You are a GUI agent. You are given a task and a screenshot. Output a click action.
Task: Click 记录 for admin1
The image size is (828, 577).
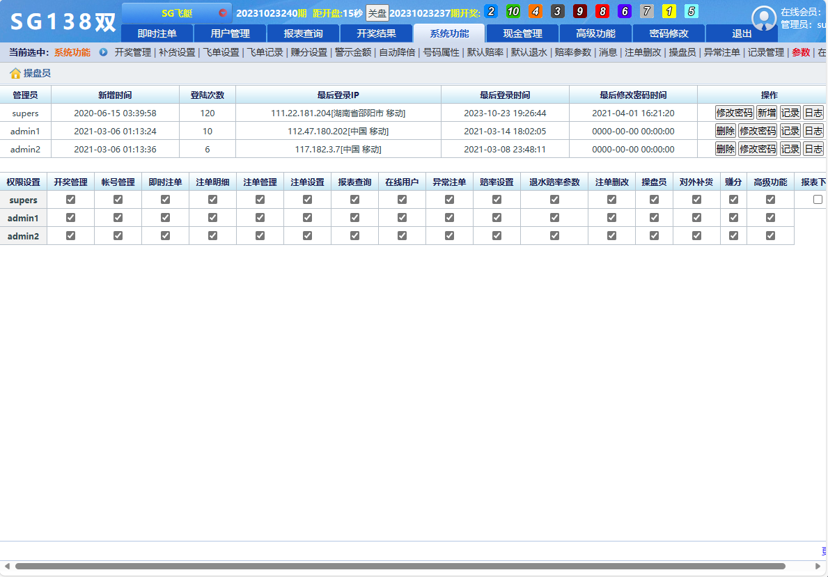(790, 131)
